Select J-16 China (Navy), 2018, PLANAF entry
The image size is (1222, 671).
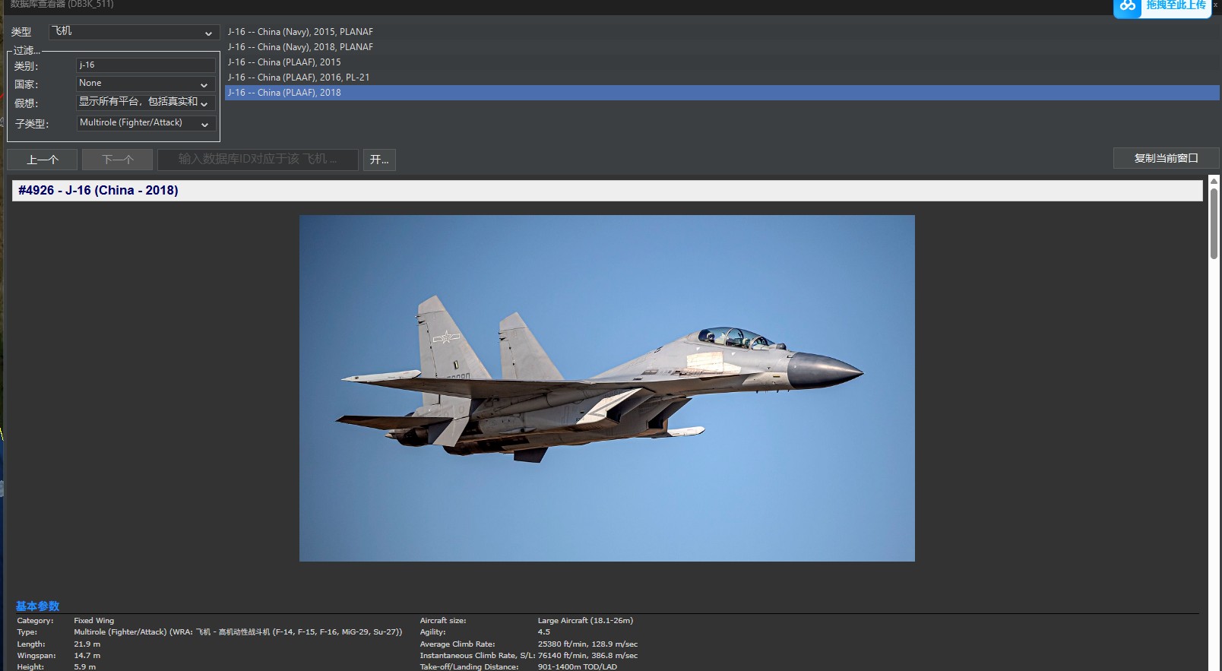tap(300, 47)
